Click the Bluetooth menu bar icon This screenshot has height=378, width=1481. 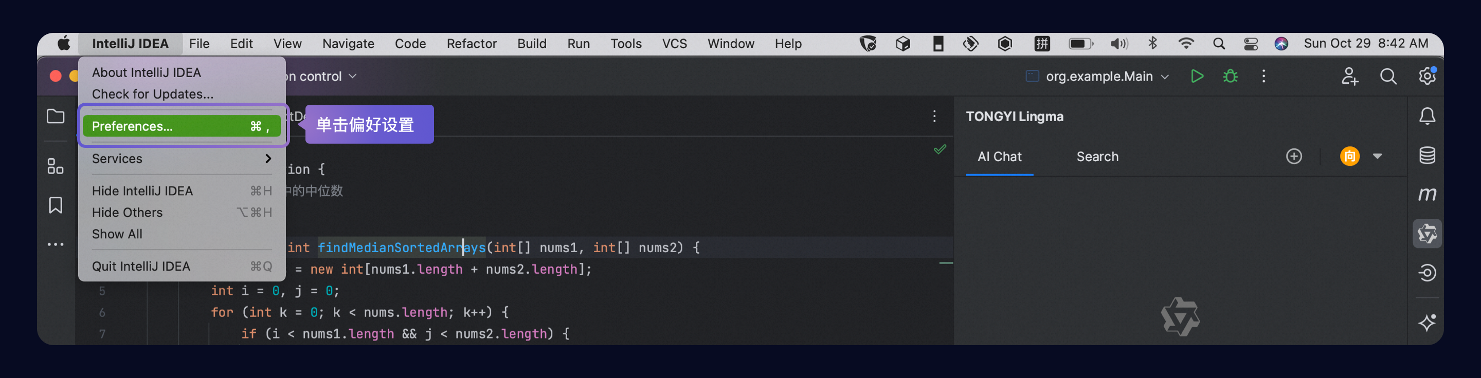pos(1152,44)
